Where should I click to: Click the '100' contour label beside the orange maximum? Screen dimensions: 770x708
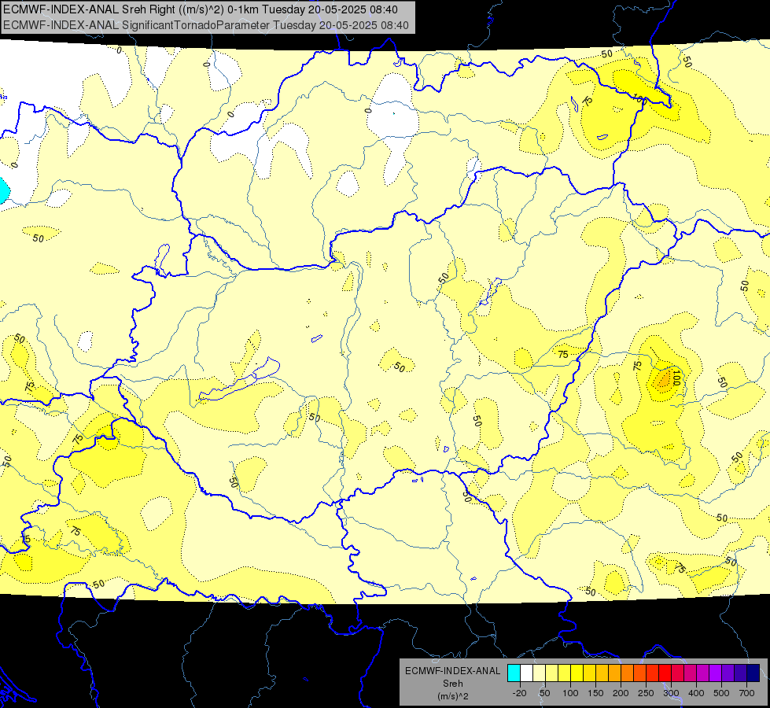coord(676,378)
